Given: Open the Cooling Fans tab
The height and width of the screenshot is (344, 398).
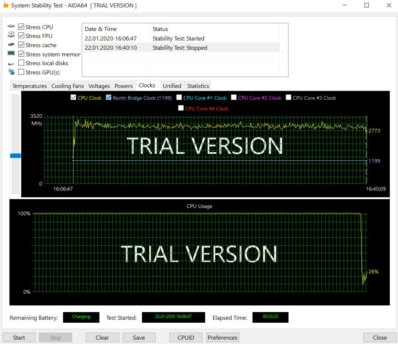Looking at the screenshot, I should [68, 86].
